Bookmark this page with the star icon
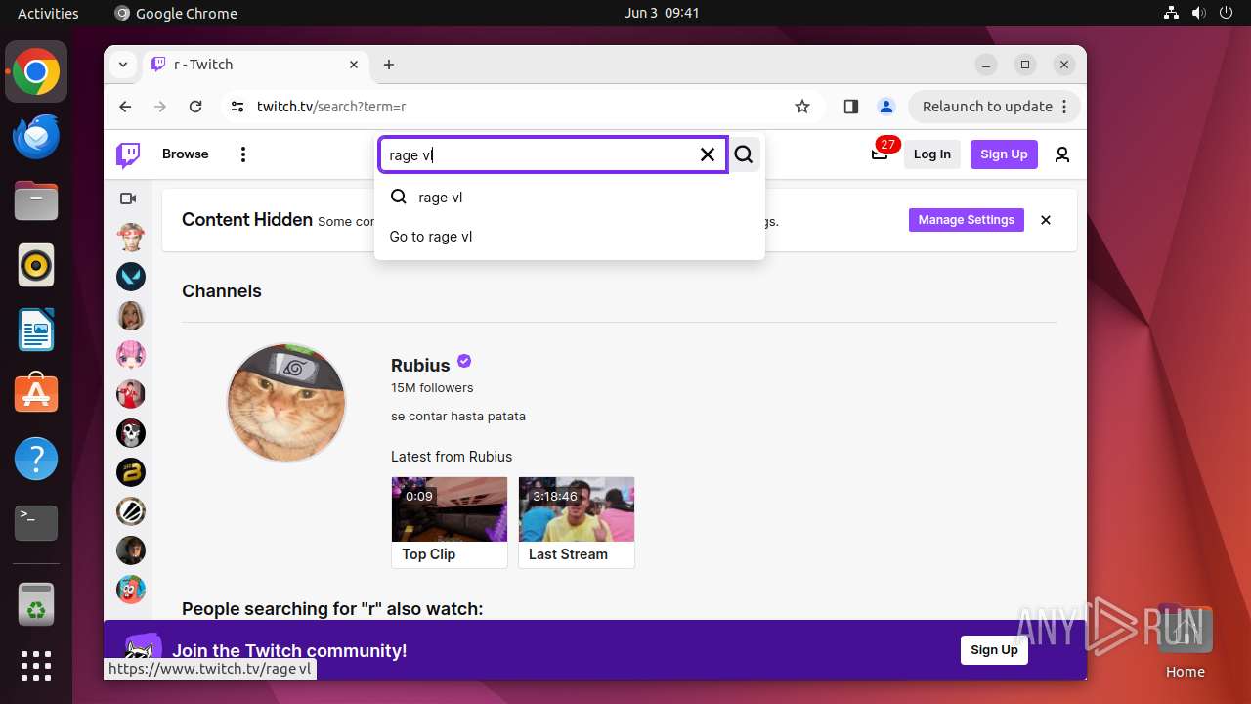 pos(802,107)
